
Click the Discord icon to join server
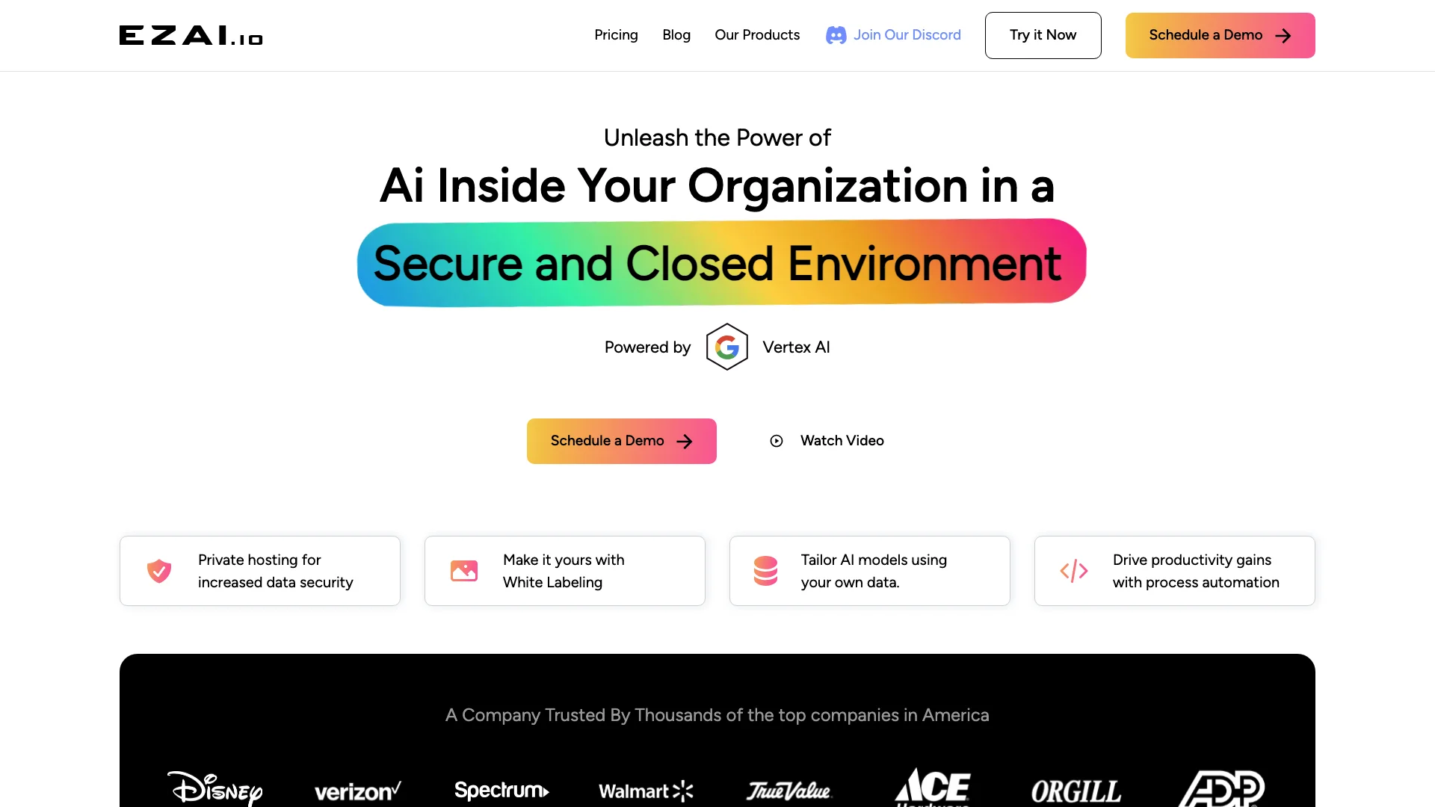coord(835,34)
